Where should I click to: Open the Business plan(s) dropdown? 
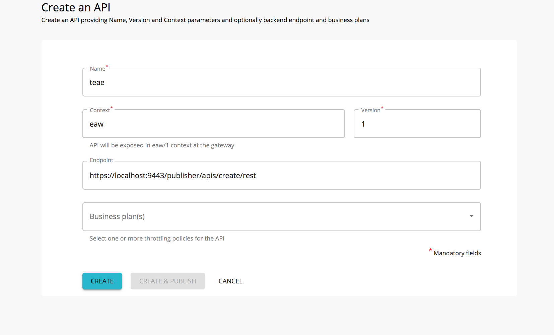[x=281, y=217]
